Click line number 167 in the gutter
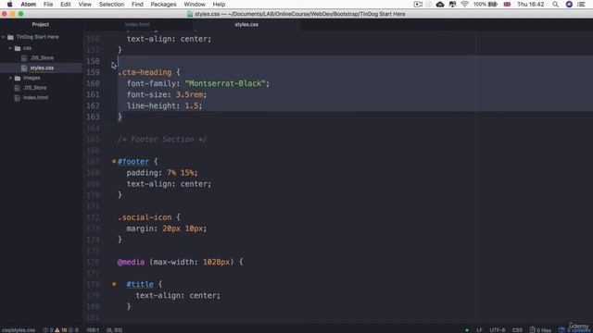 click(x=93, y=162)
